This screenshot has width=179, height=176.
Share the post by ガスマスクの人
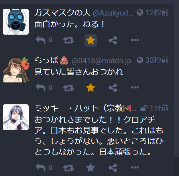113,40
